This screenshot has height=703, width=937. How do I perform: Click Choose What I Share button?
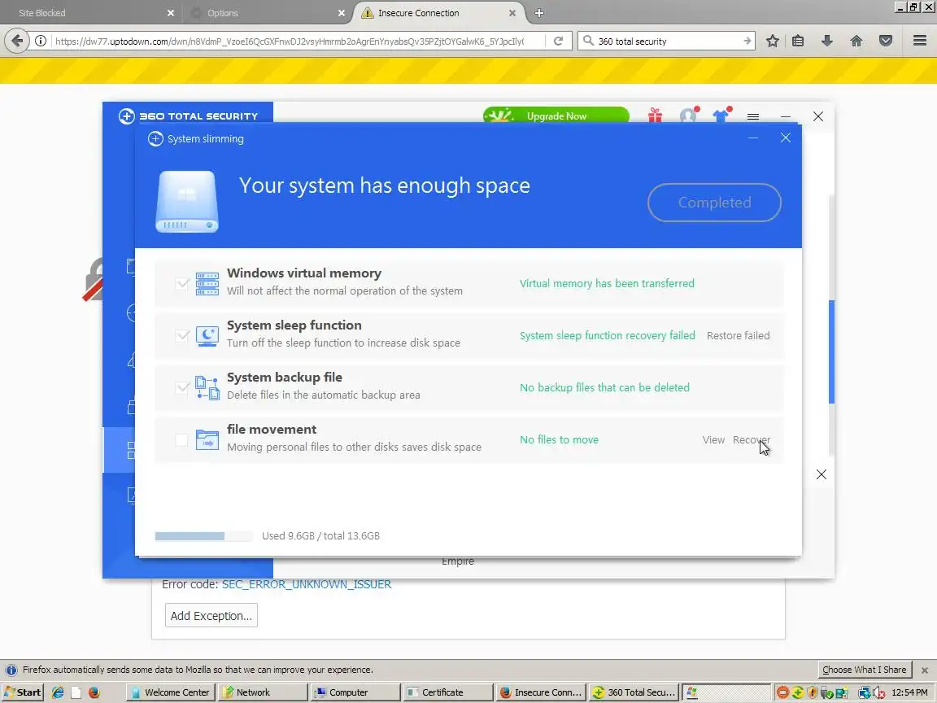click(x=864, y=670)
